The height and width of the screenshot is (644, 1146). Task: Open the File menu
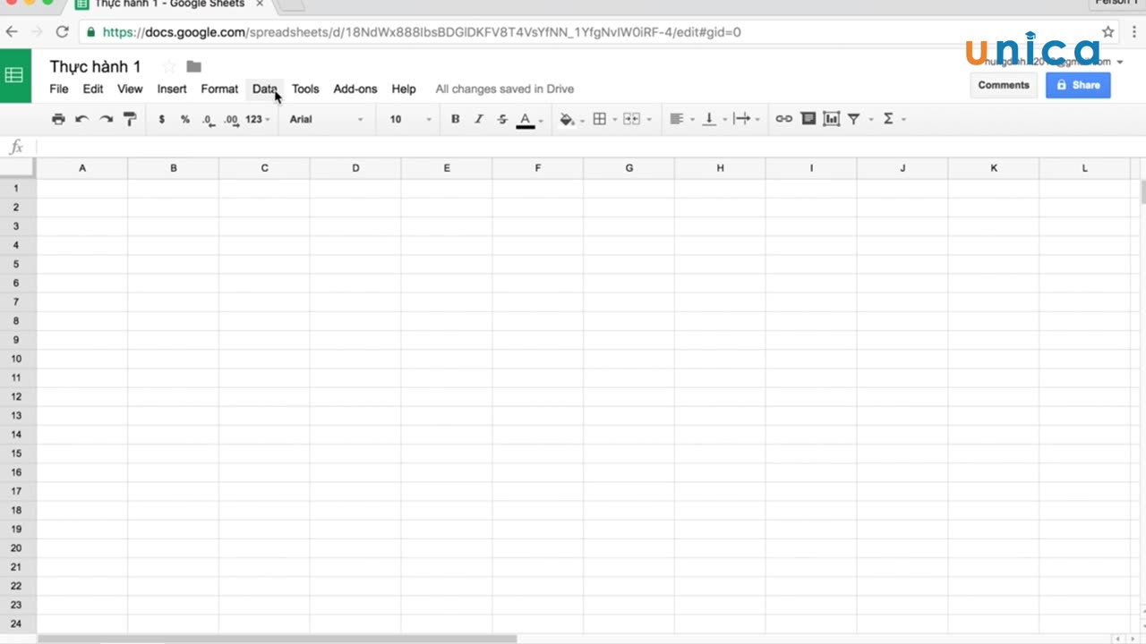[x=59, y=89]
